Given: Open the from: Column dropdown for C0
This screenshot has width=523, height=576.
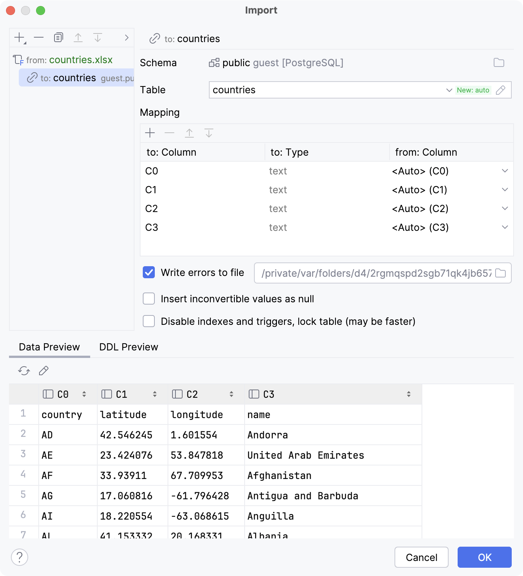Looking at the screenshot, I should point(504,171).
